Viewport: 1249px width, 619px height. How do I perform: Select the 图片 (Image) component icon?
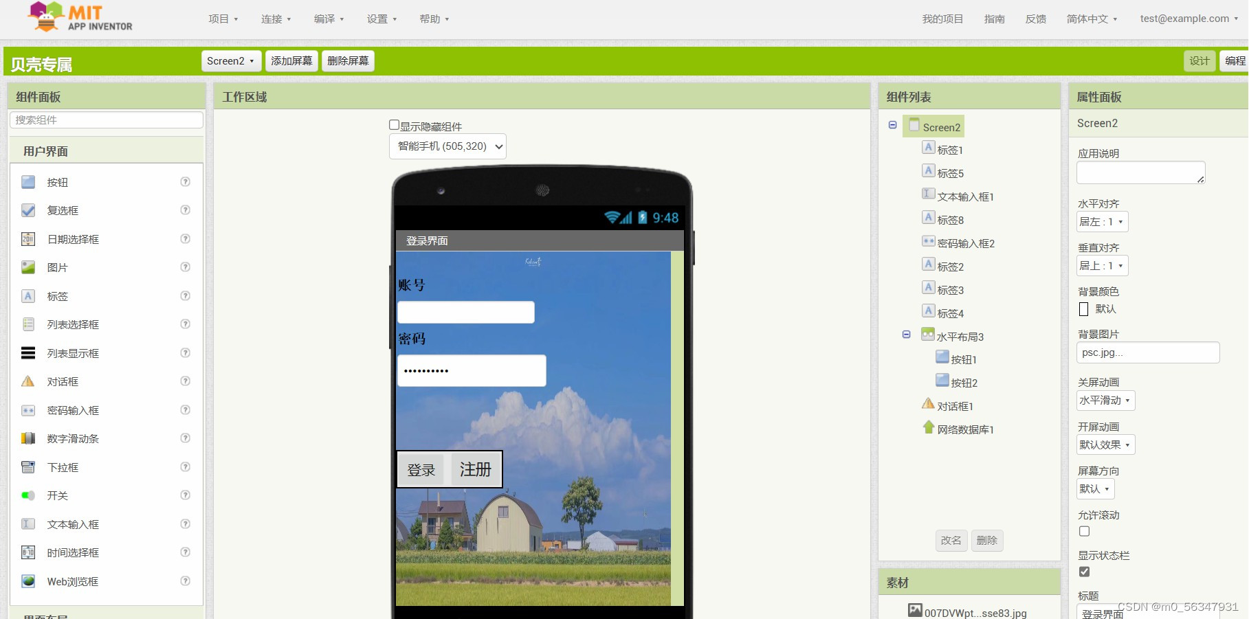tap(27, 267)
